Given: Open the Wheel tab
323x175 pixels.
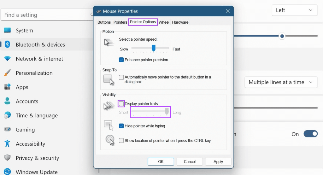Looking at the screenshot, I should tap(164, 22).
